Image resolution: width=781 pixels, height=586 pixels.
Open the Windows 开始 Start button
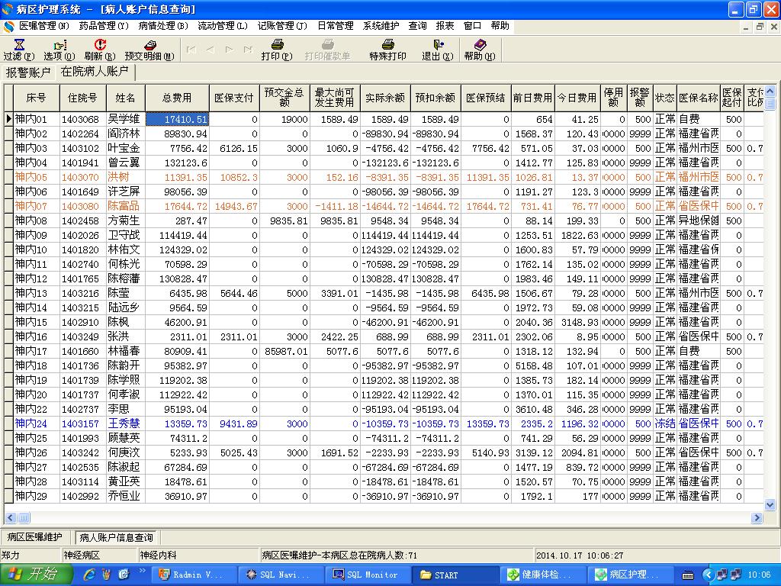pos(32,575)
